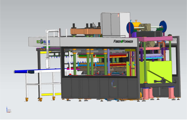Click the FiberFormer logo on the machine header
The height and width of the screenshot is (120, 187).
pyautogui.click(x=123, y=41)
